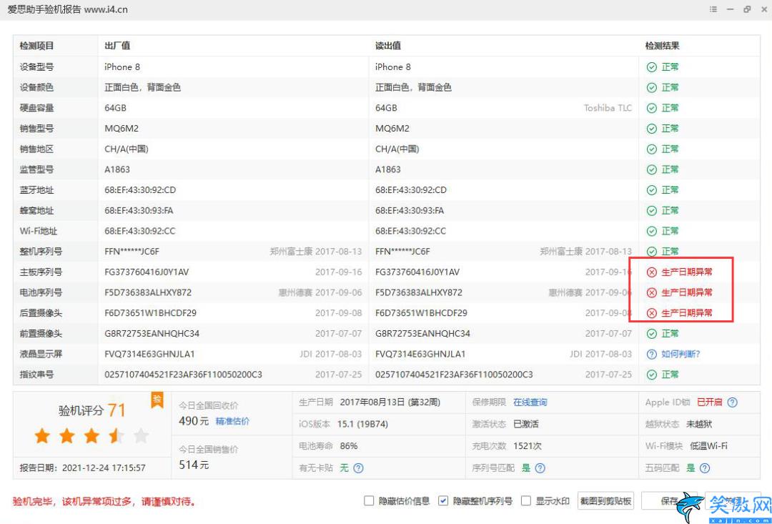Click the restore window icon in title bar
Viewport: 772px width, 524px height.
click(x=748, y=9)
